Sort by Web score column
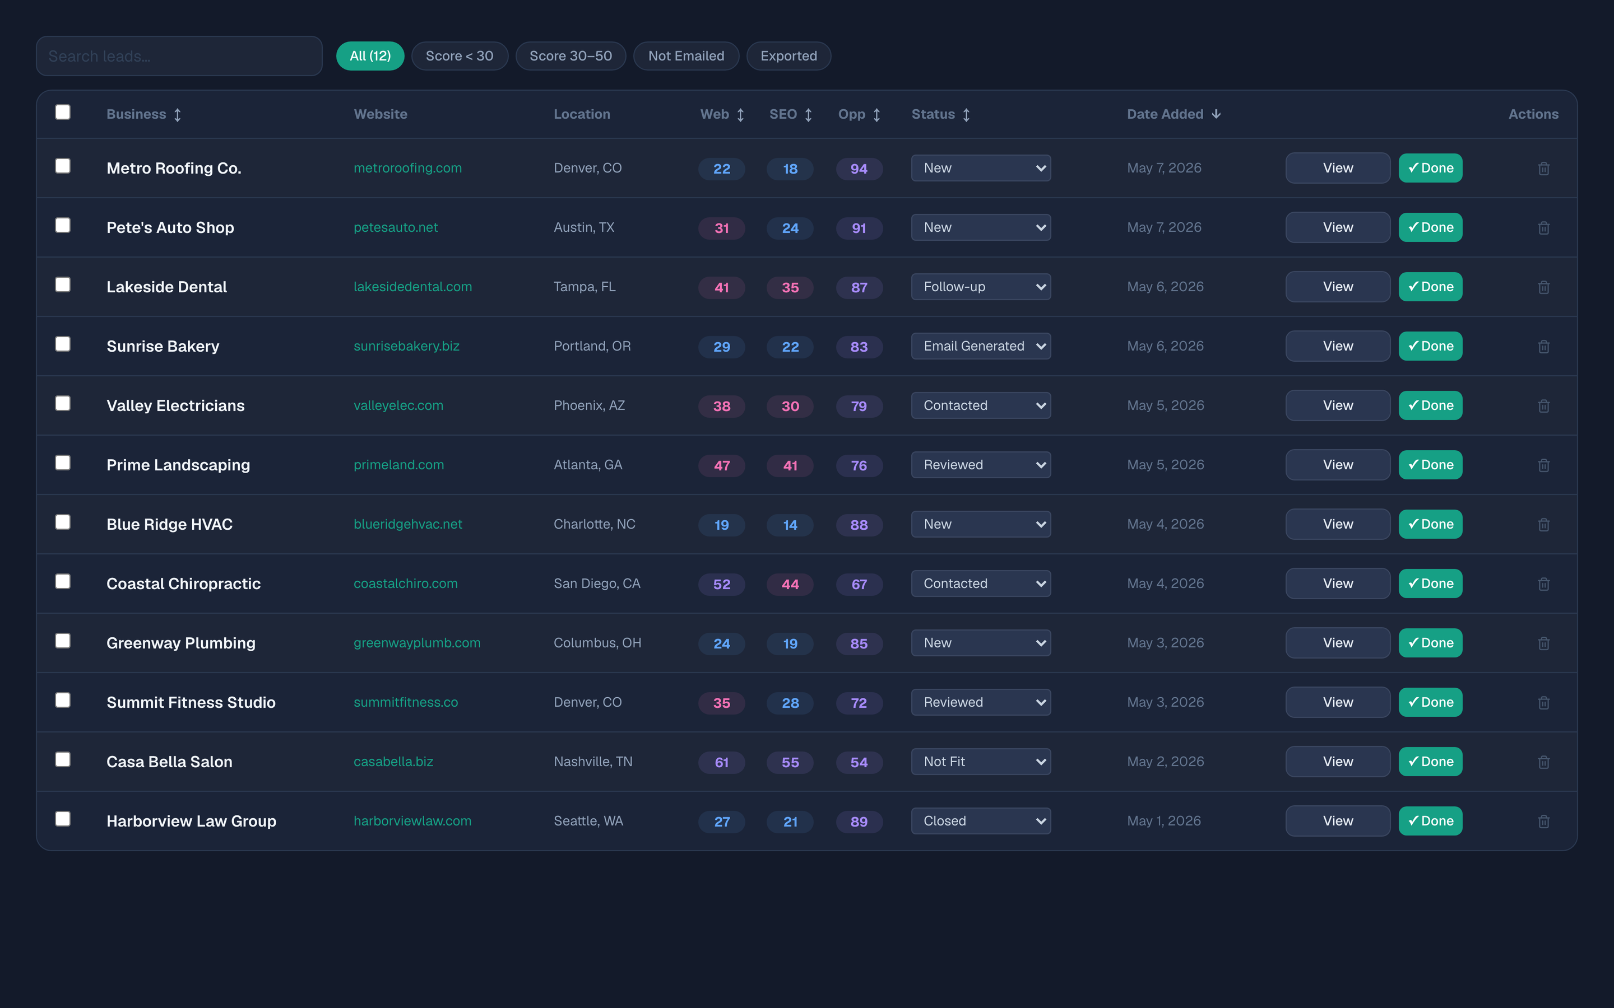1614x1008 pixels. coord(722,115)
